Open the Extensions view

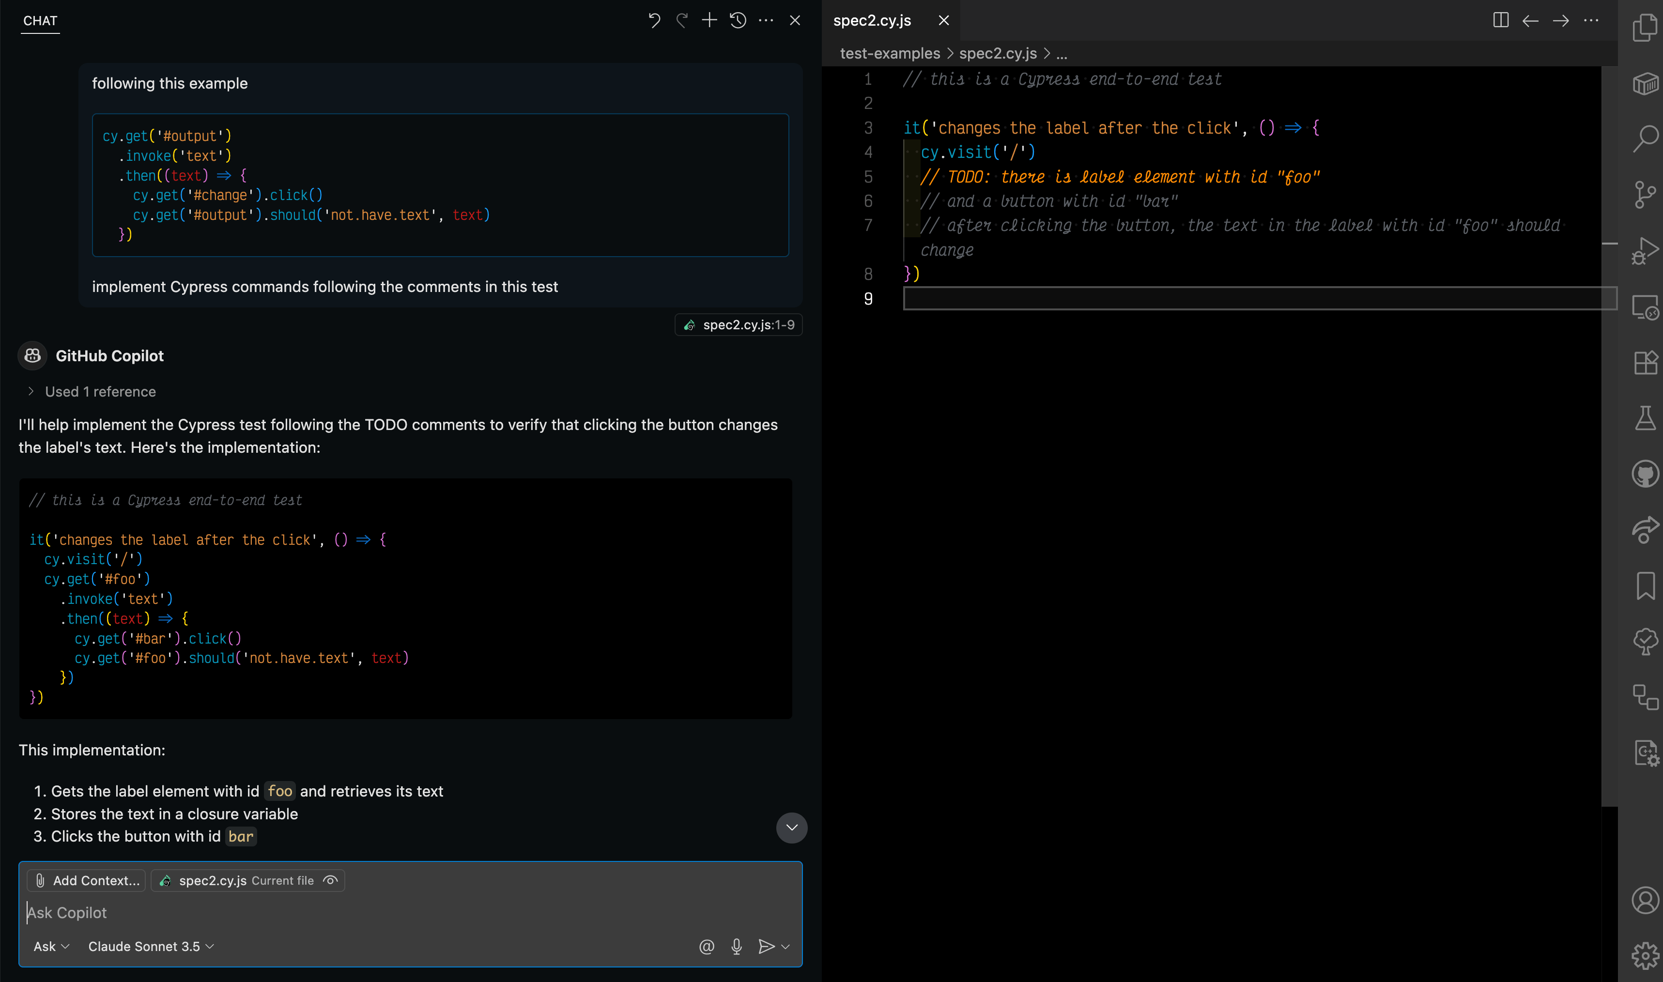1645,363
